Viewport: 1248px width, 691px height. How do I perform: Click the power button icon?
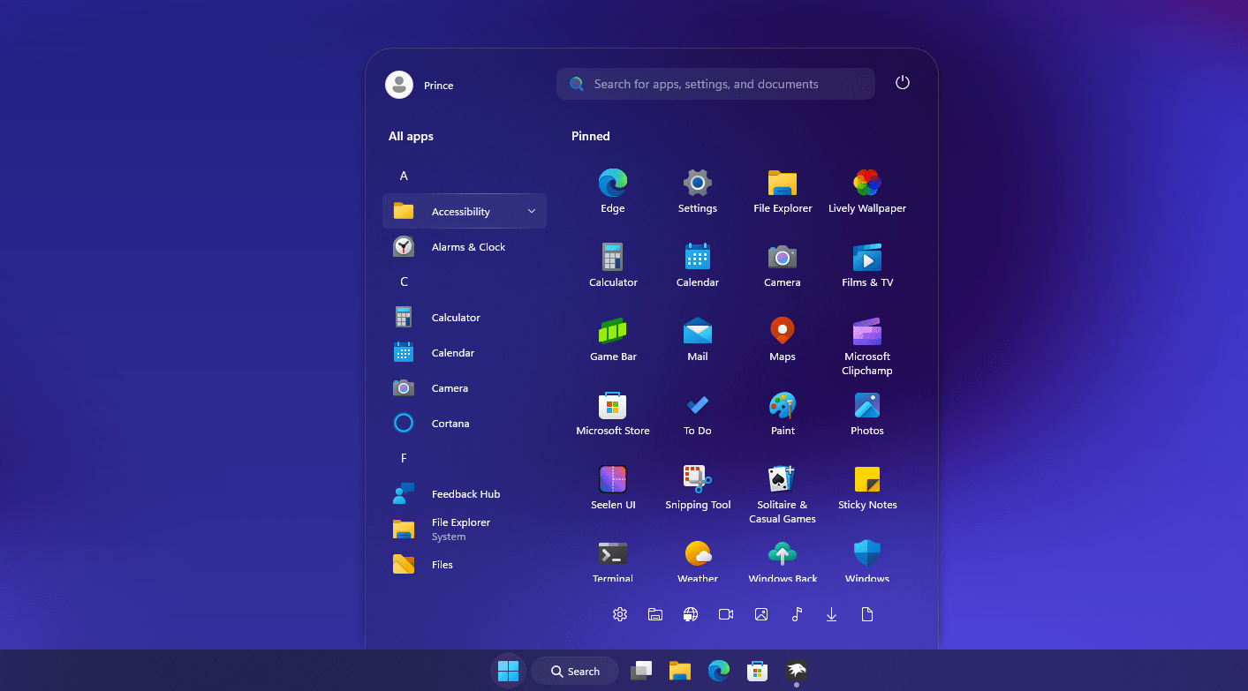pyautogui.click(x=902, y=83)
